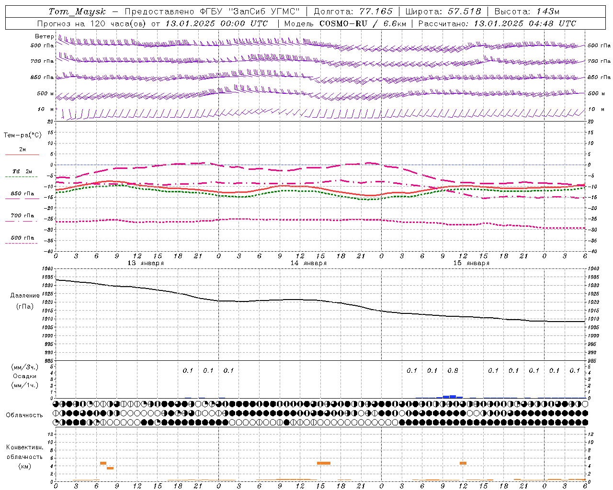Viewport: 613px width, 490px height.
Task: Click the '2м' temperature legend entry
Action: click(x=23, y=149)
